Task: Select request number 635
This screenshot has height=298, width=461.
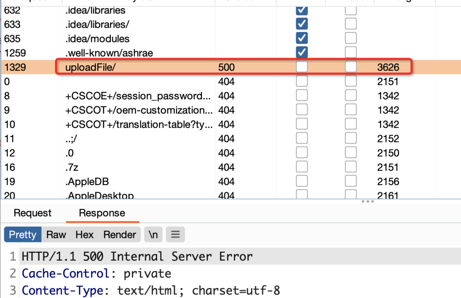Action: click(12, 39)
